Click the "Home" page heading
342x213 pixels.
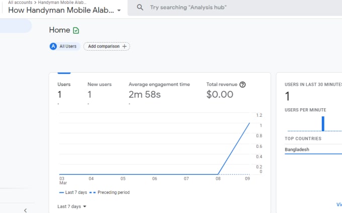coord(59,30)
